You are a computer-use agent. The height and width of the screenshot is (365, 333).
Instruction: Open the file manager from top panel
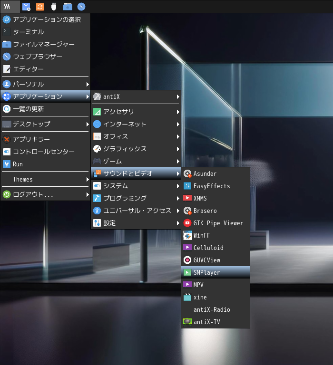pyautogui.click(x=68, y=7)
